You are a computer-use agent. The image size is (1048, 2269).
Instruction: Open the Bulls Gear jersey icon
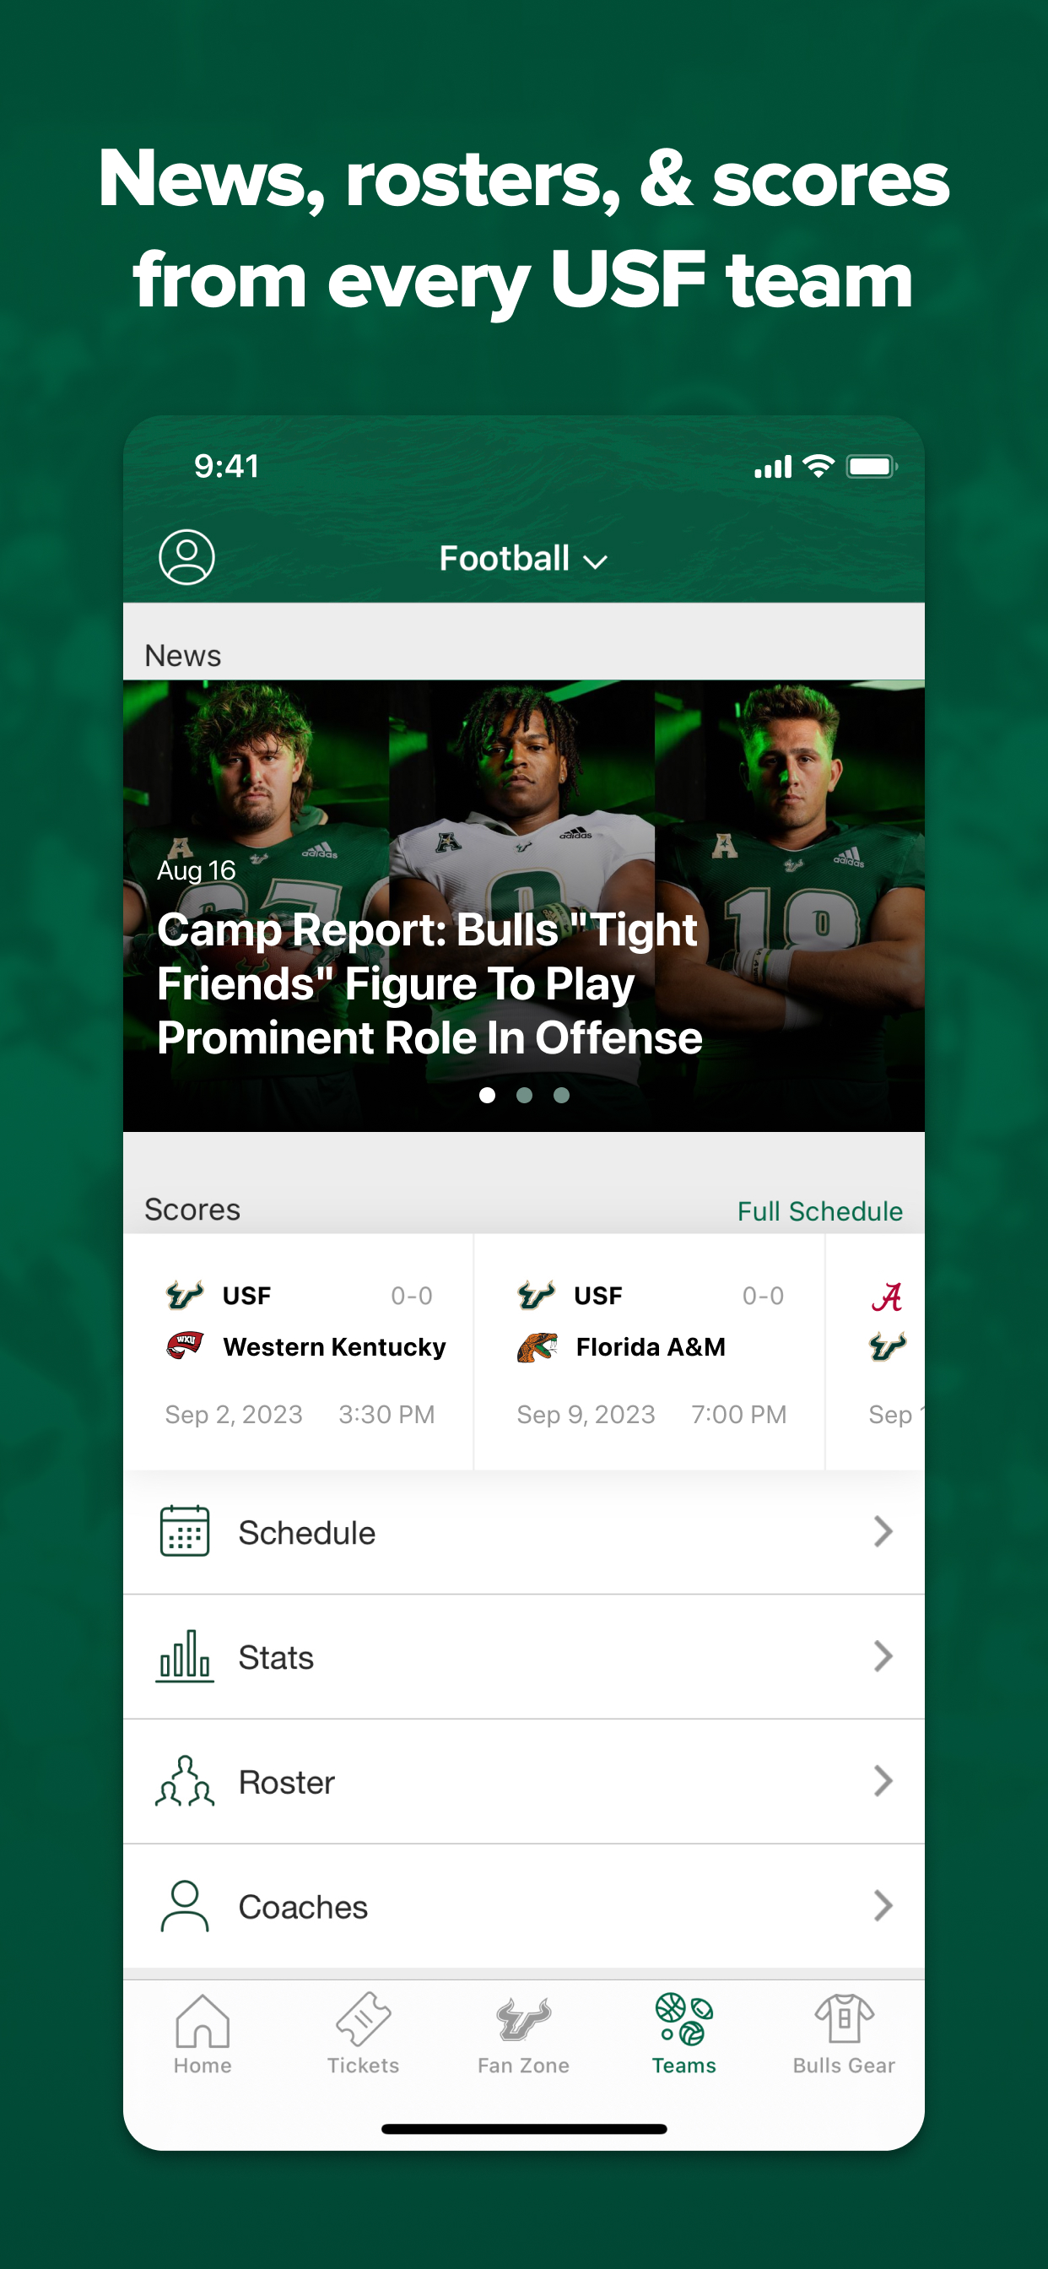tap(844, 2020)
